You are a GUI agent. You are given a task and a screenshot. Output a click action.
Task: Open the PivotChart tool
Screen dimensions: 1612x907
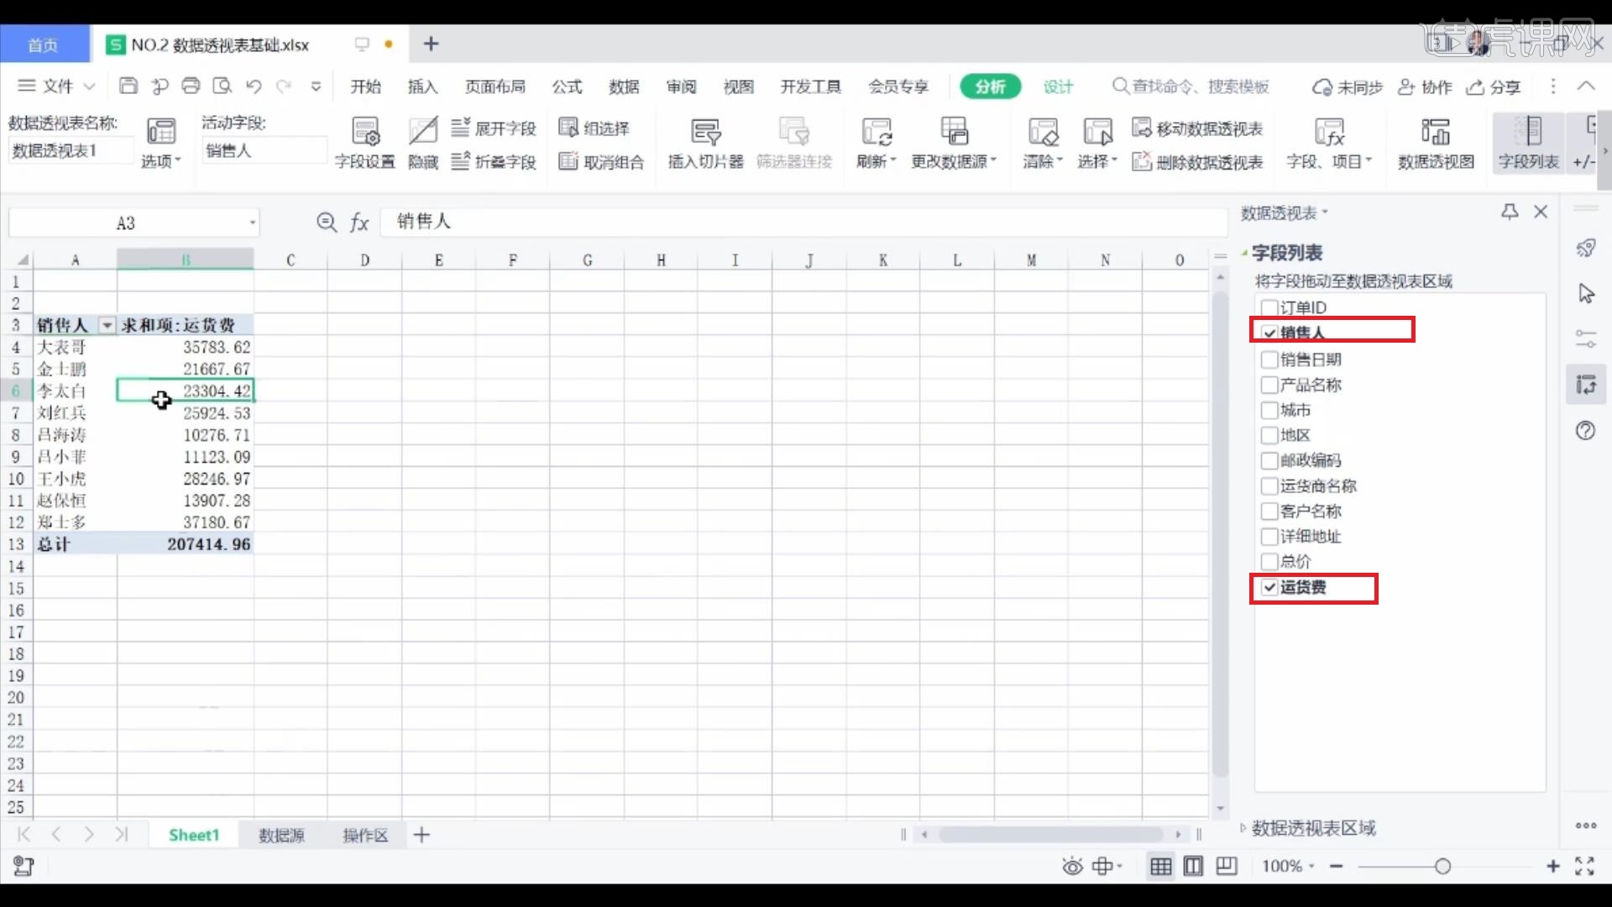(x=1435, y=133)
